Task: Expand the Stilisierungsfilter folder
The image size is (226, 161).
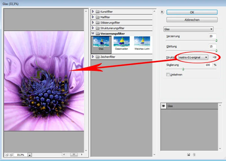Action: coord(93,22)
